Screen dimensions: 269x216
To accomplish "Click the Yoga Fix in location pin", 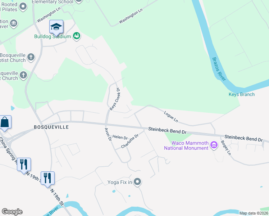I will coord(137,182).
